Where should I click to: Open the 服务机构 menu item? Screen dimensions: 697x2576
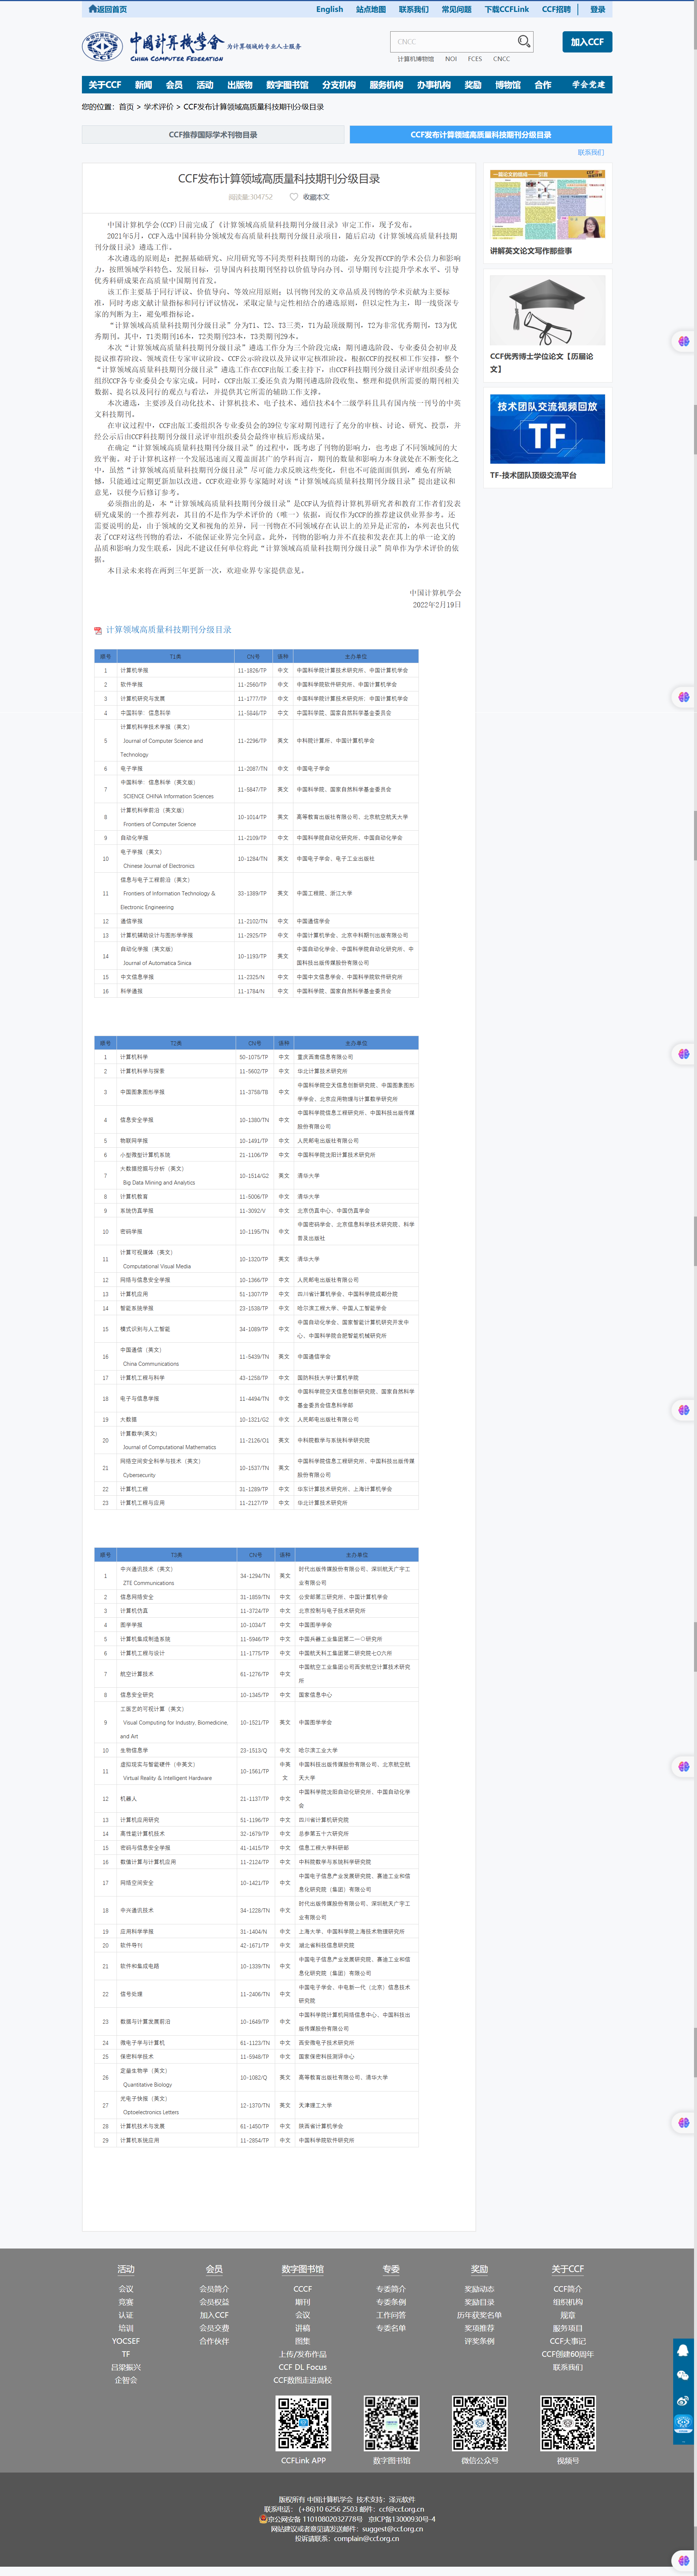(x=386, y=85)
